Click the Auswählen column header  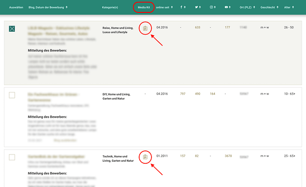(16, 7)
